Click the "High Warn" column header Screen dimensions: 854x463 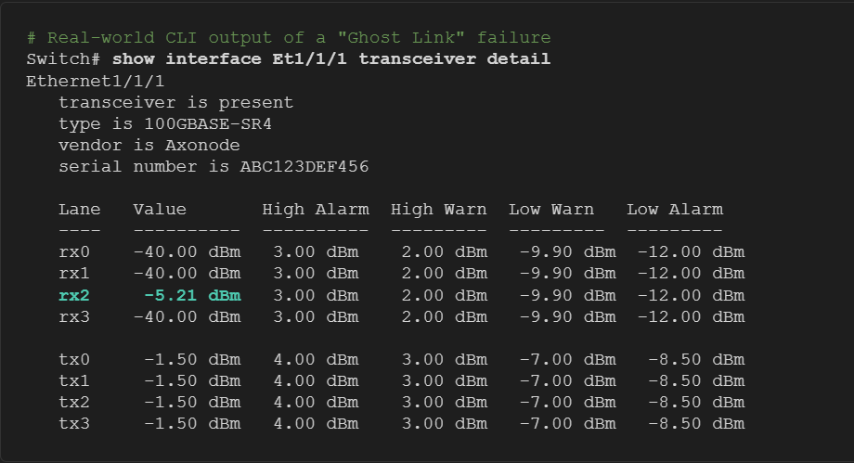tap(439, 209)
